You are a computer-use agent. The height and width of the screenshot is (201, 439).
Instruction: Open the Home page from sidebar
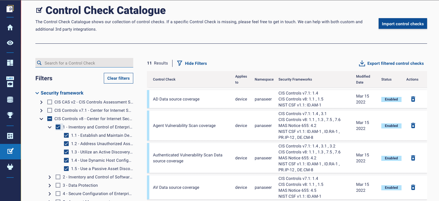click(10, 27)
